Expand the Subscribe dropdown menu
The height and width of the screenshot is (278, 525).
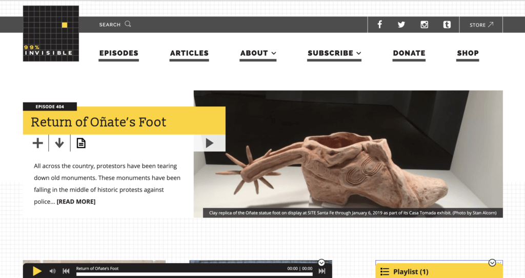coord(334,53)
